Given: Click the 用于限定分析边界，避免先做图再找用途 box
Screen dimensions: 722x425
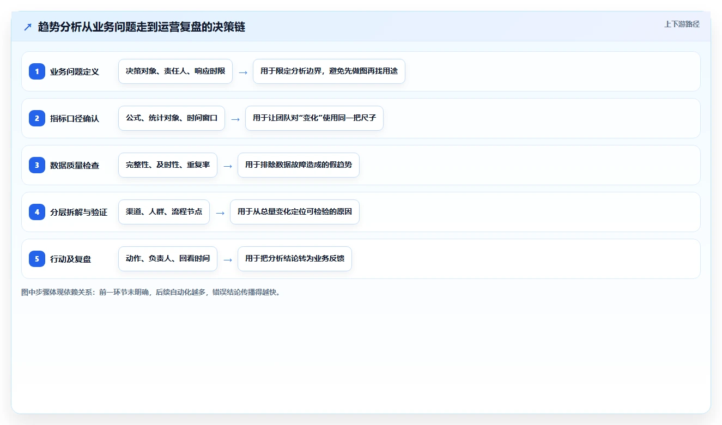Looking at the screenshot, I should tap(329, 71).
